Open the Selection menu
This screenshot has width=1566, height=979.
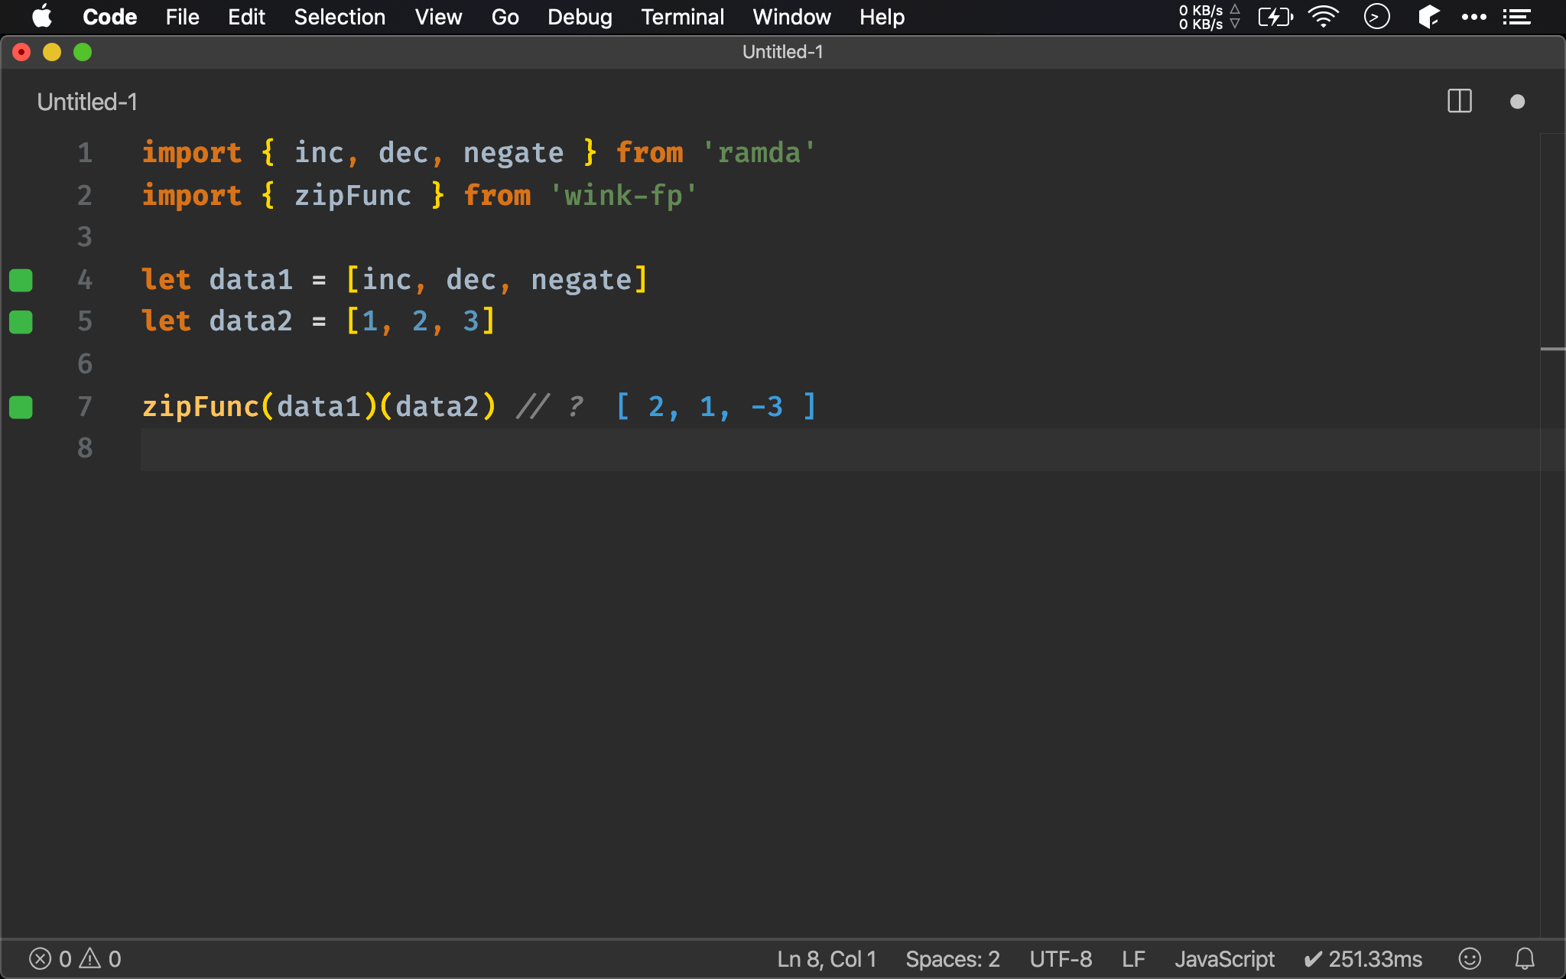(x=340, y=17)
